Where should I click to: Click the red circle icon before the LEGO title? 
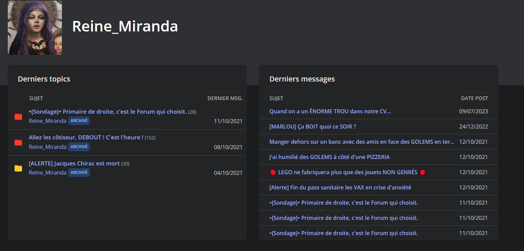coord(273,173)
